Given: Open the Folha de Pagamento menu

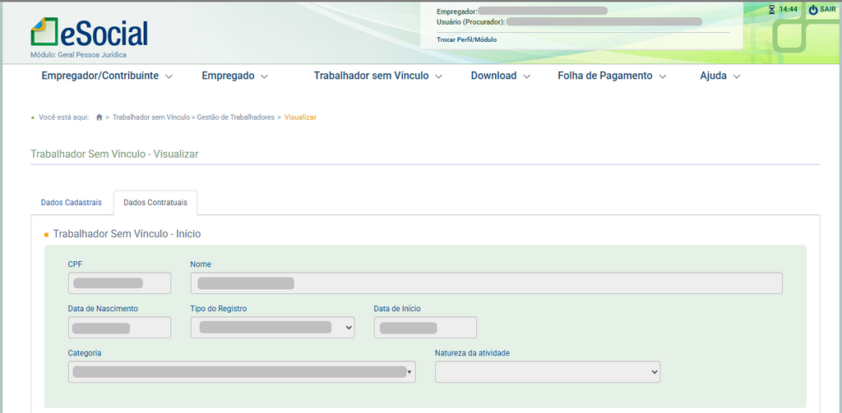Looking at the screenshot, I should tap(612, 76).
